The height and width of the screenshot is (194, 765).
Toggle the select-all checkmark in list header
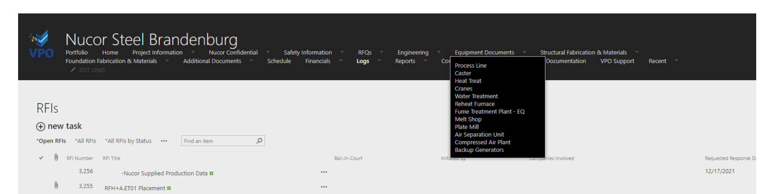[x=41, y=158]
